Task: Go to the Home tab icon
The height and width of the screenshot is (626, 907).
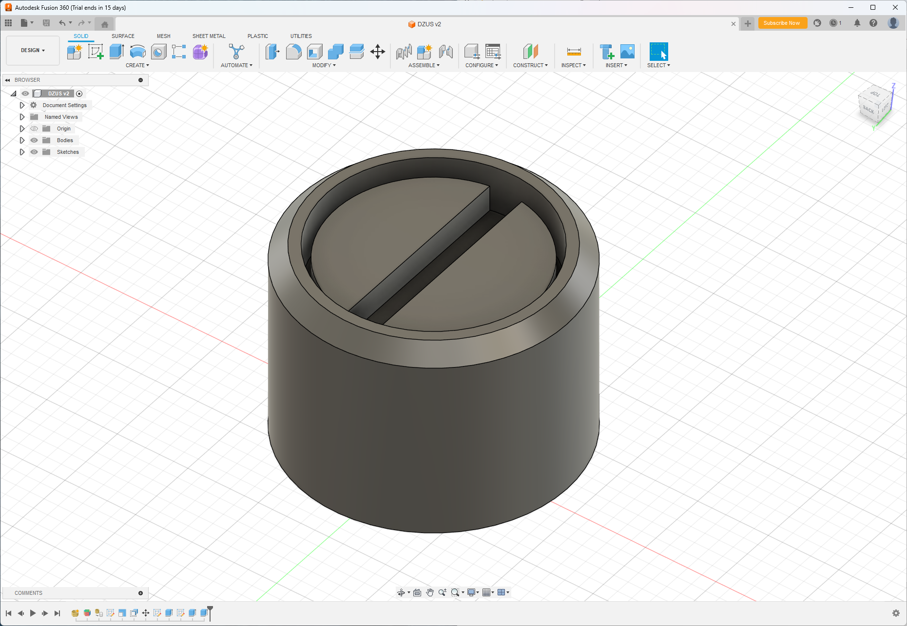Action: tap(104, 24)
